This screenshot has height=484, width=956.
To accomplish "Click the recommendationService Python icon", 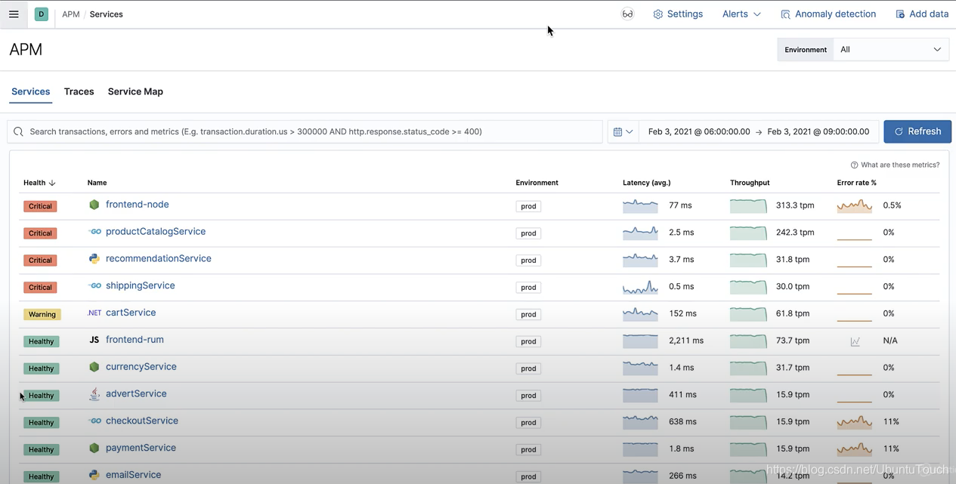I will pos(94,259).
